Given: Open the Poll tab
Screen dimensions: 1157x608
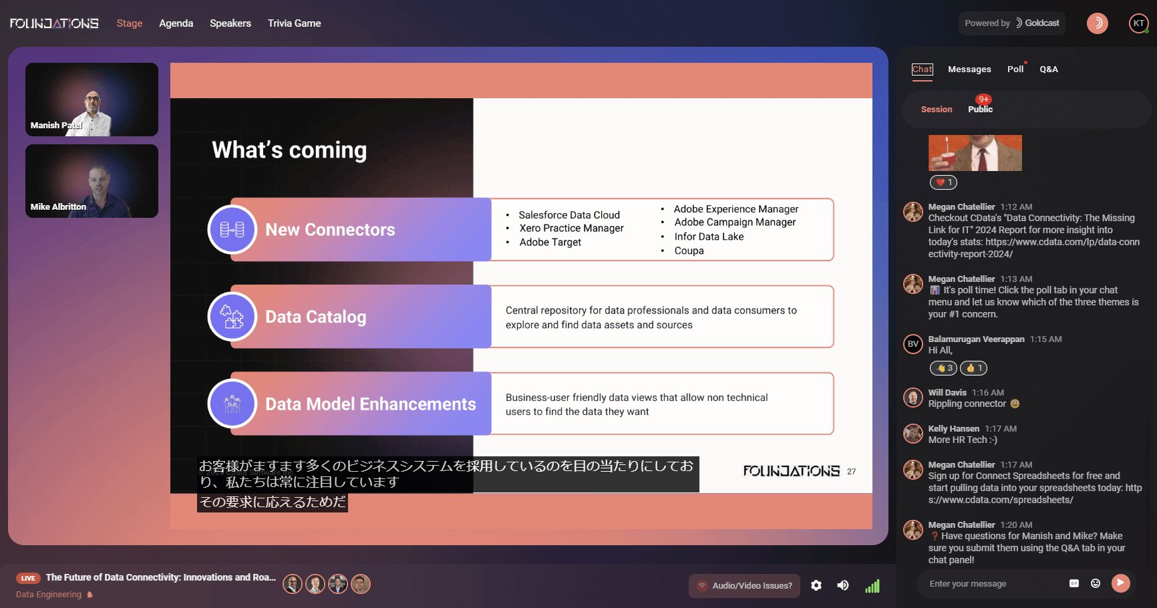Looking at the screenshot, I should tap(1015, 69).
